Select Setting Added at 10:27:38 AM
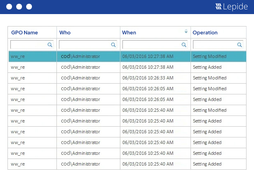Viewport: 254px width, 178px height. click(x=207, y=67)
